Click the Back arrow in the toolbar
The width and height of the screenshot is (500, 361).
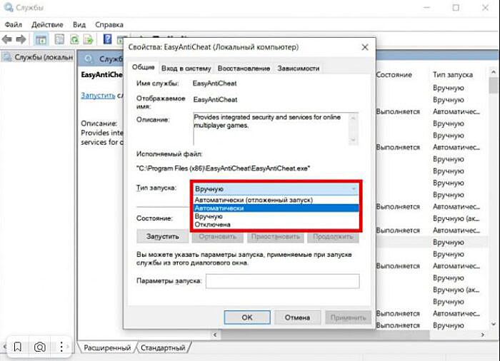coord(7,39)
